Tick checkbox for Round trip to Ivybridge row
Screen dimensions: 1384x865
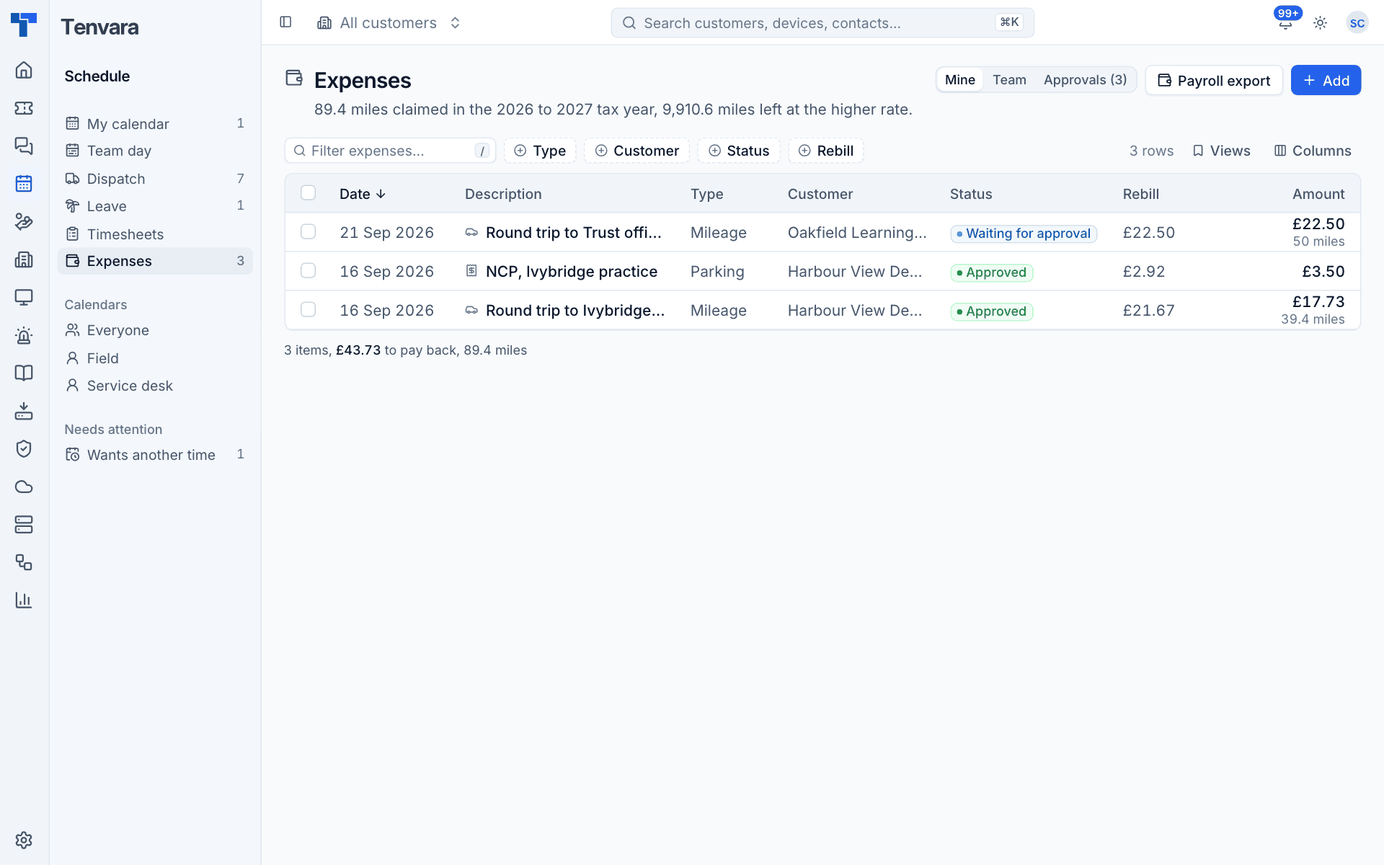point(308,309)
